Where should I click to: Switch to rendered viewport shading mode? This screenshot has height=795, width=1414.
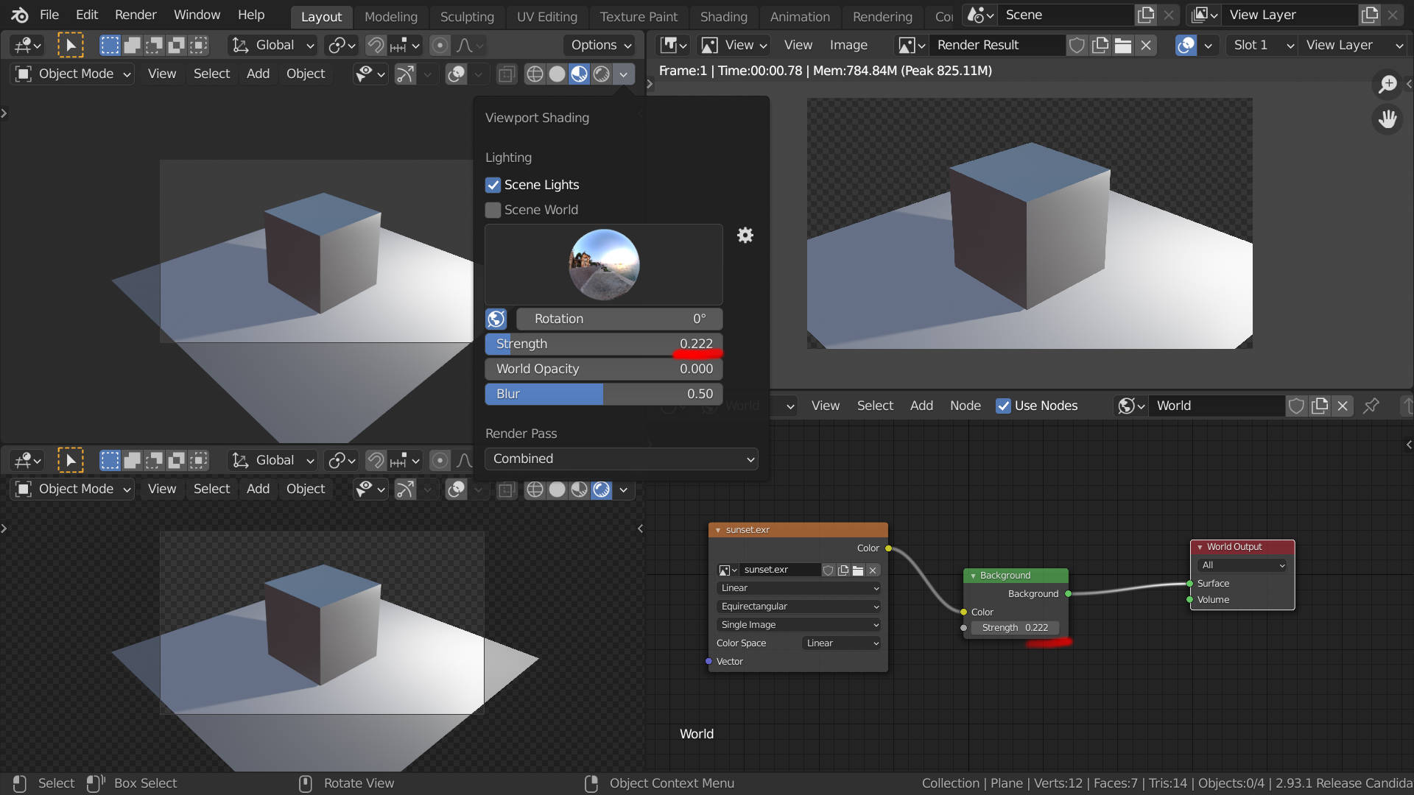602,74
